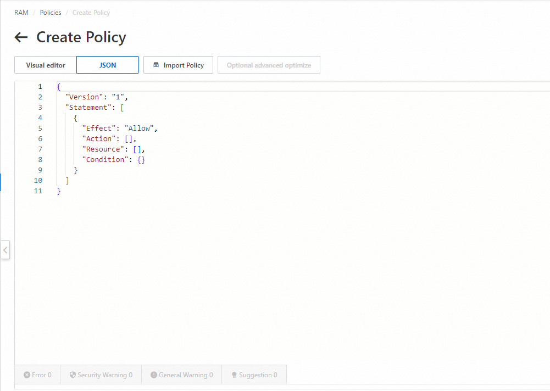Click line number 11 in the gutter
Viewport: 550px width, 391px height.
pos(38,191)
